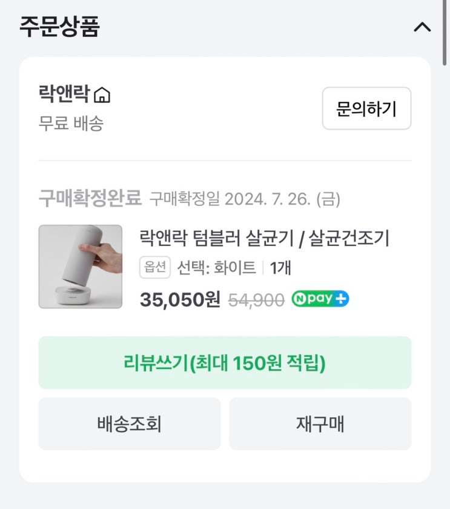Click the 구매확정일 2024. 7. 26. date

coord(245,199)
